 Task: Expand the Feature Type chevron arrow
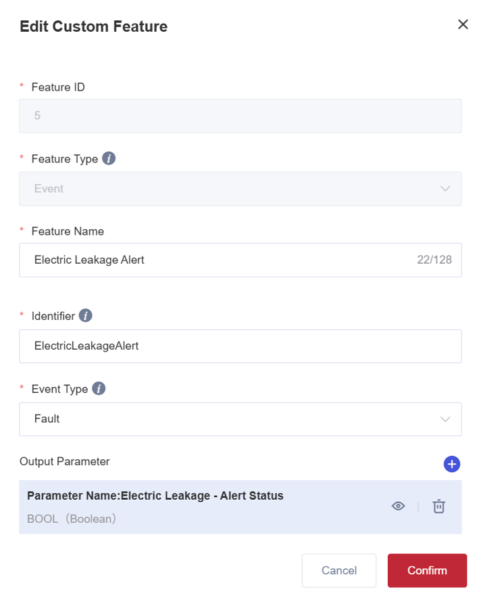445,189
